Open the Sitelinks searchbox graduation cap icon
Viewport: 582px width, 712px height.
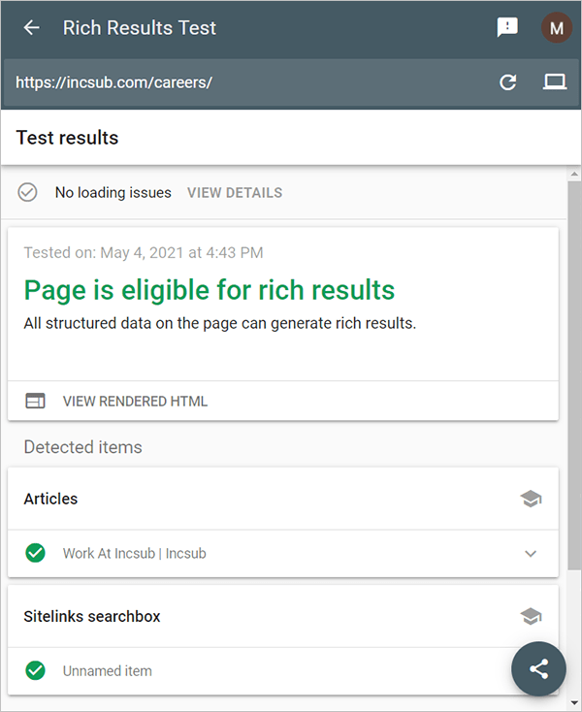531,617
